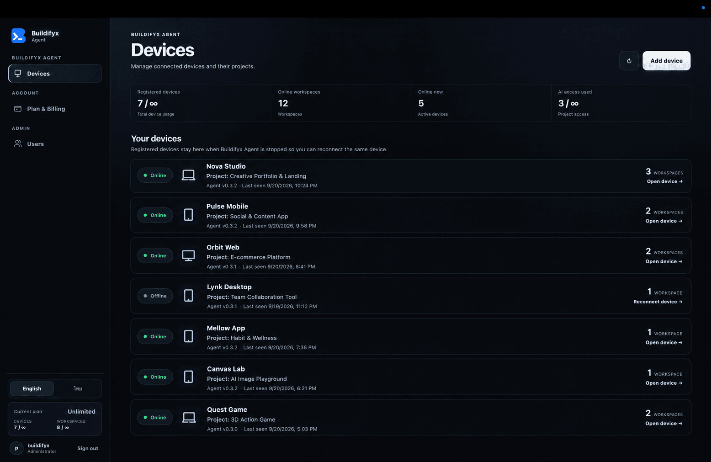711x462 pixels.
Task: Click the Orbit Web device name
Action: tap(223, 247)
